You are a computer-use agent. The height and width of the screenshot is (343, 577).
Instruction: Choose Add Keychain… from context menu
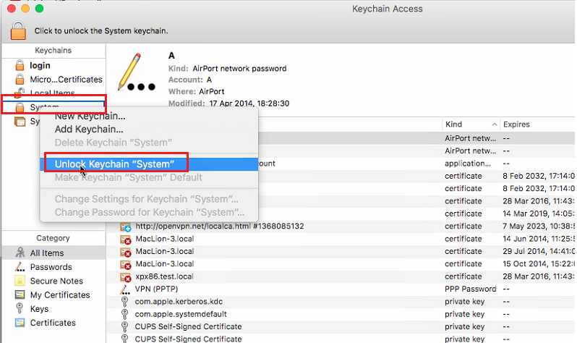(x=89, y=130)
